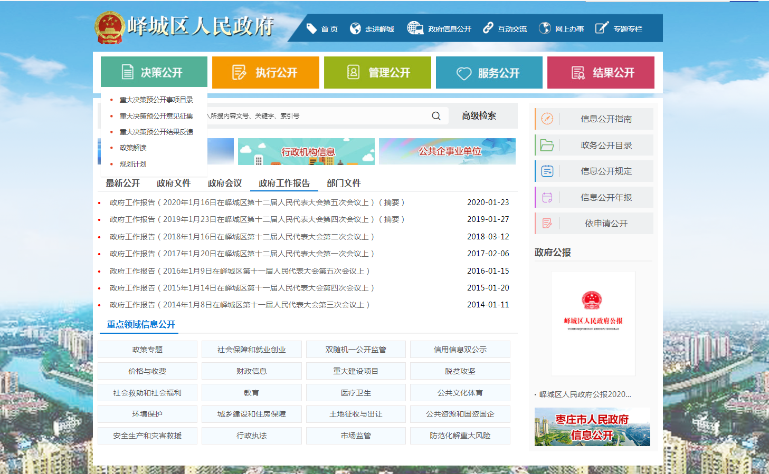Click the document icon beside 依申请公开

click(547, 224)
